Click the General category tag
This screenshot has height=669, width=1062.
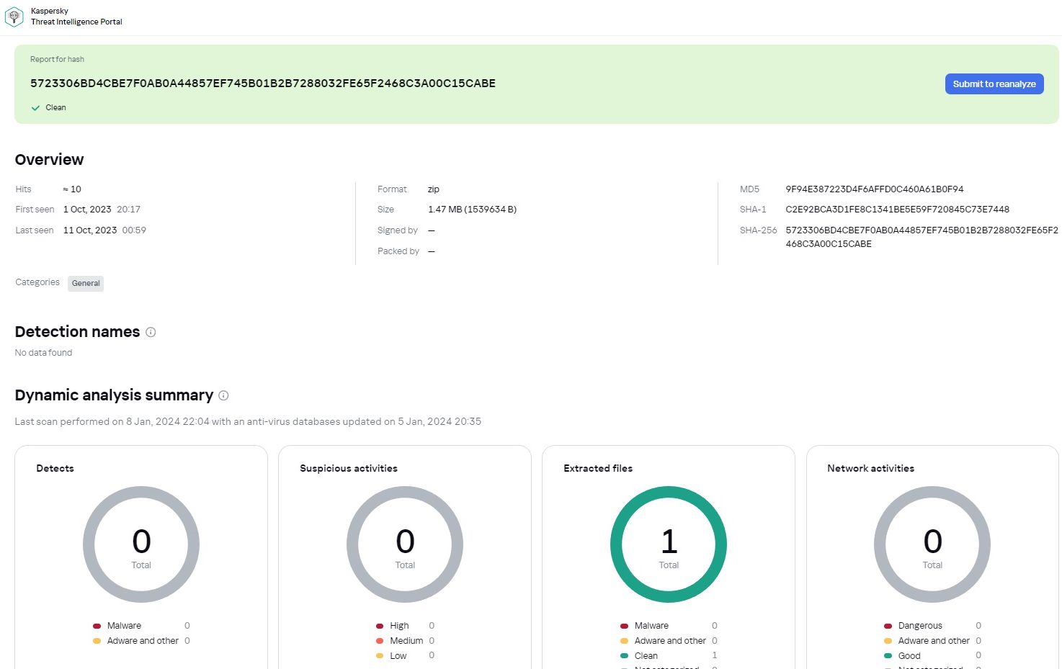tap(85, 283)
